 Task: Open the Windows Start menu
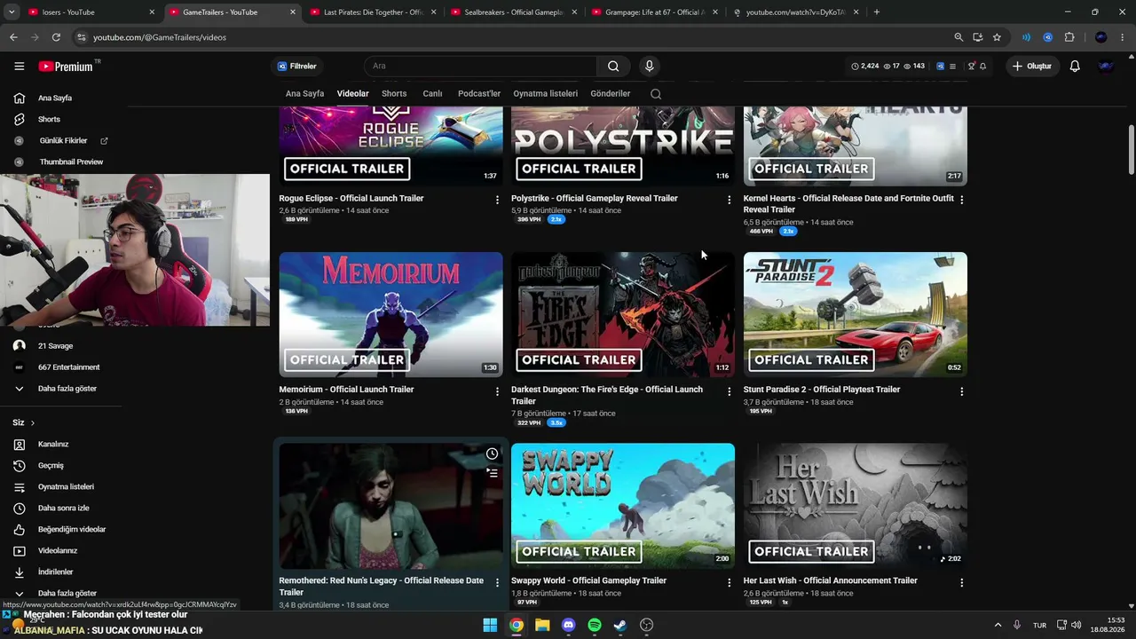tap(490, 625)
